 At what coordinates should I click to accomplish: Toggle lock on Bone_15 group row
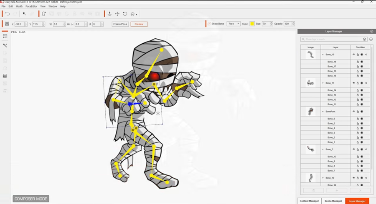(x=358, y=55)
